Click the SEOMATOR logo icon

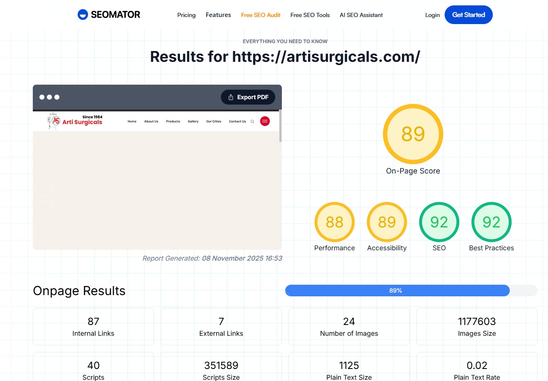tap(83, 15)
